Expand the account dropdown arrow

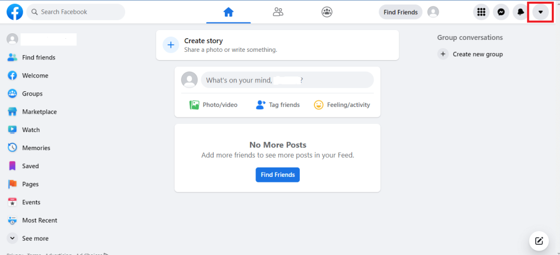click(x=540, y=12)
